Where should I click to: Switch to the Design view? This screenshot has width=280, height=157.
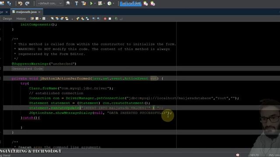[x=7, y=18]
